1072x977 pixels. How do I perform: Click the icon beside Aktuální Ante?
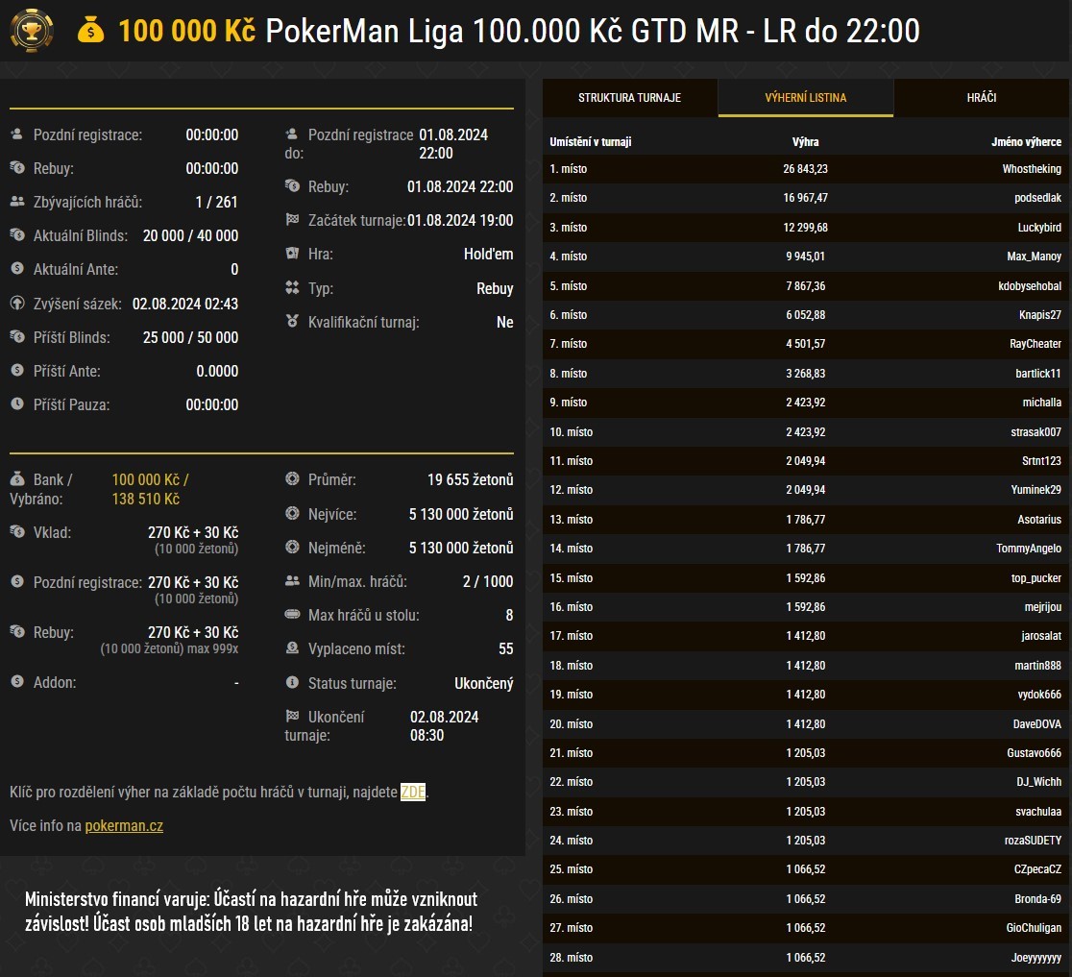click(x=17, y=269)
